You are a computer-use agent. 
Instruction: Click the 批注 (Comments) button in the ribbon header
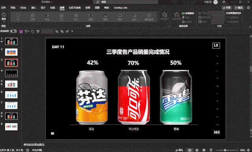pos(239,8)
